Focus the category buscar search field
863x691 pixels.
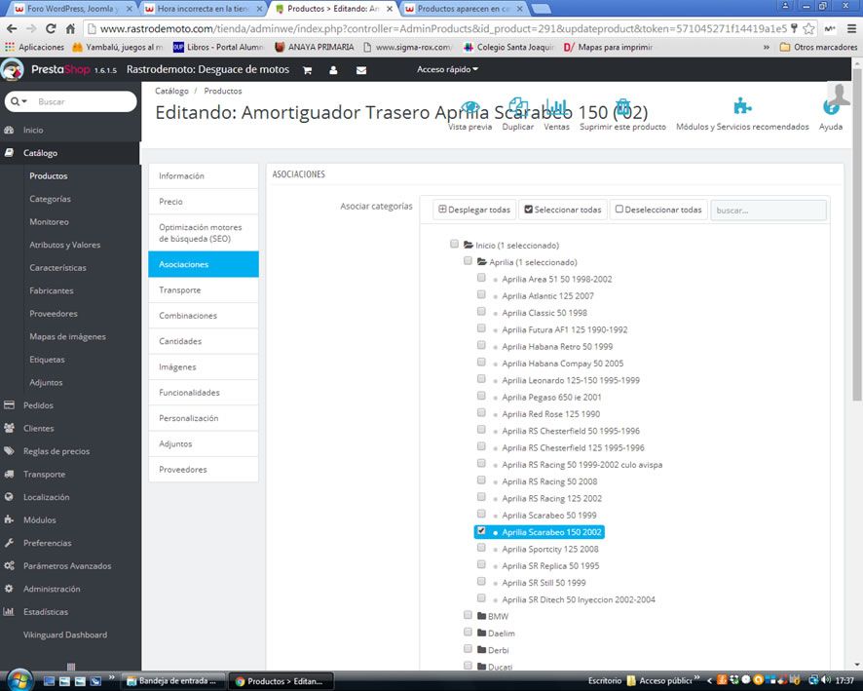coord(769,211)
